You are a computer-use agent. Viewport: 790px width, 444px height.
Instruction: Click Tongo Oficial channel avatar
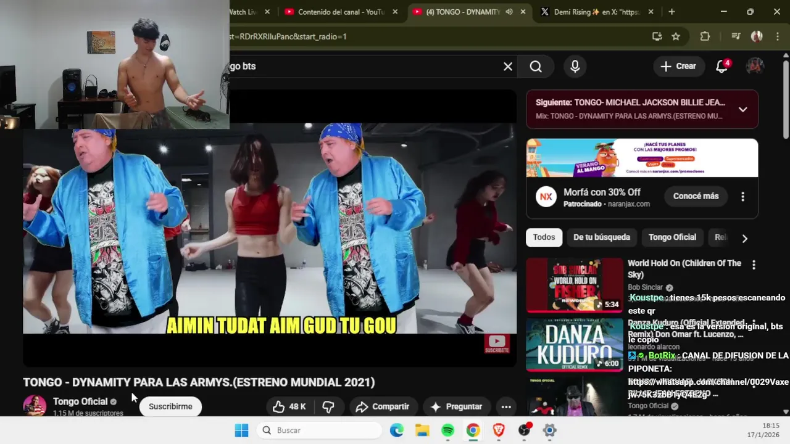(35, 406)
